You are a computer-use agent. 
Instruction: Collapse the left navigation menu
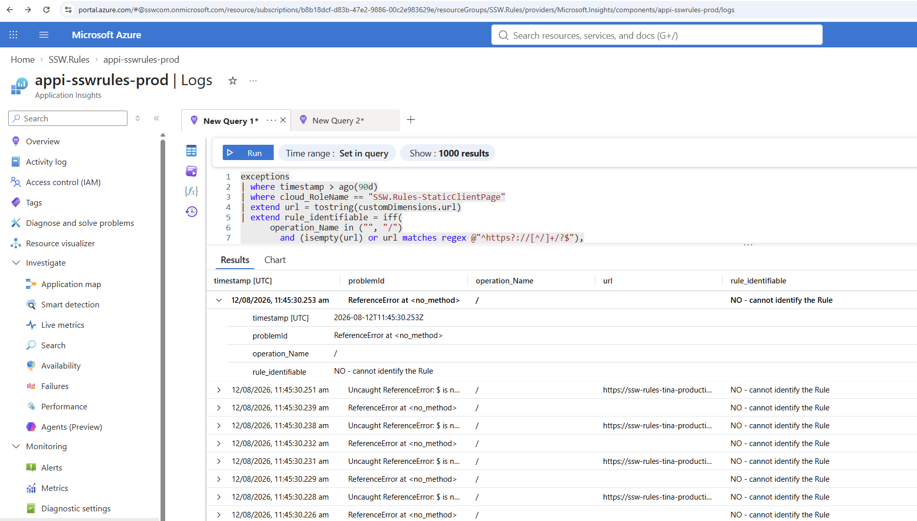pos(156,118)
